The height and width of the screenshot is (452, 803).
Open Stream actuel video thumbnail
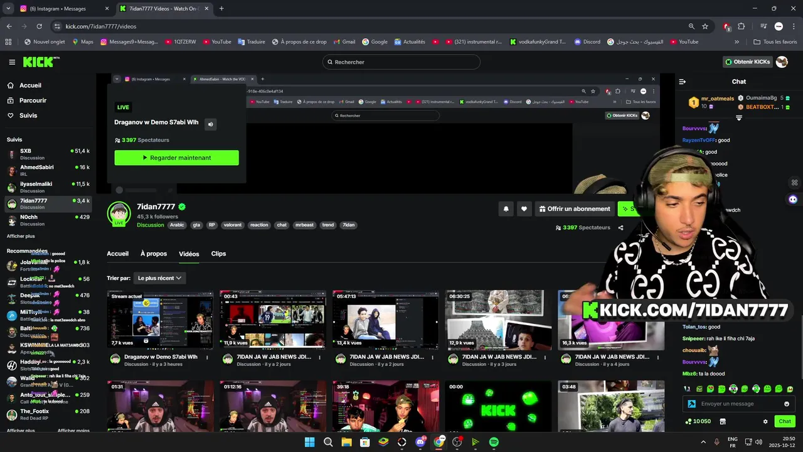pos(160,320)
